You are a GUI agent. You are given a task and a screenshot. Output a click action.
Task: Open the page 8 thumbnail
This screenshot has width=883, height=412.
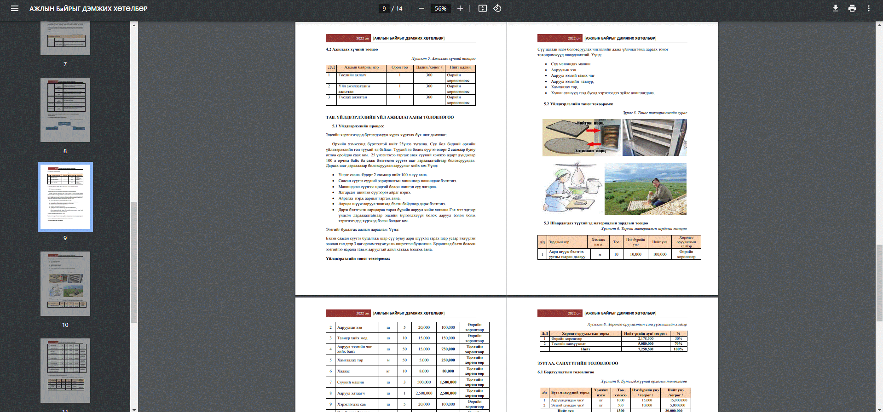[65, 110]
